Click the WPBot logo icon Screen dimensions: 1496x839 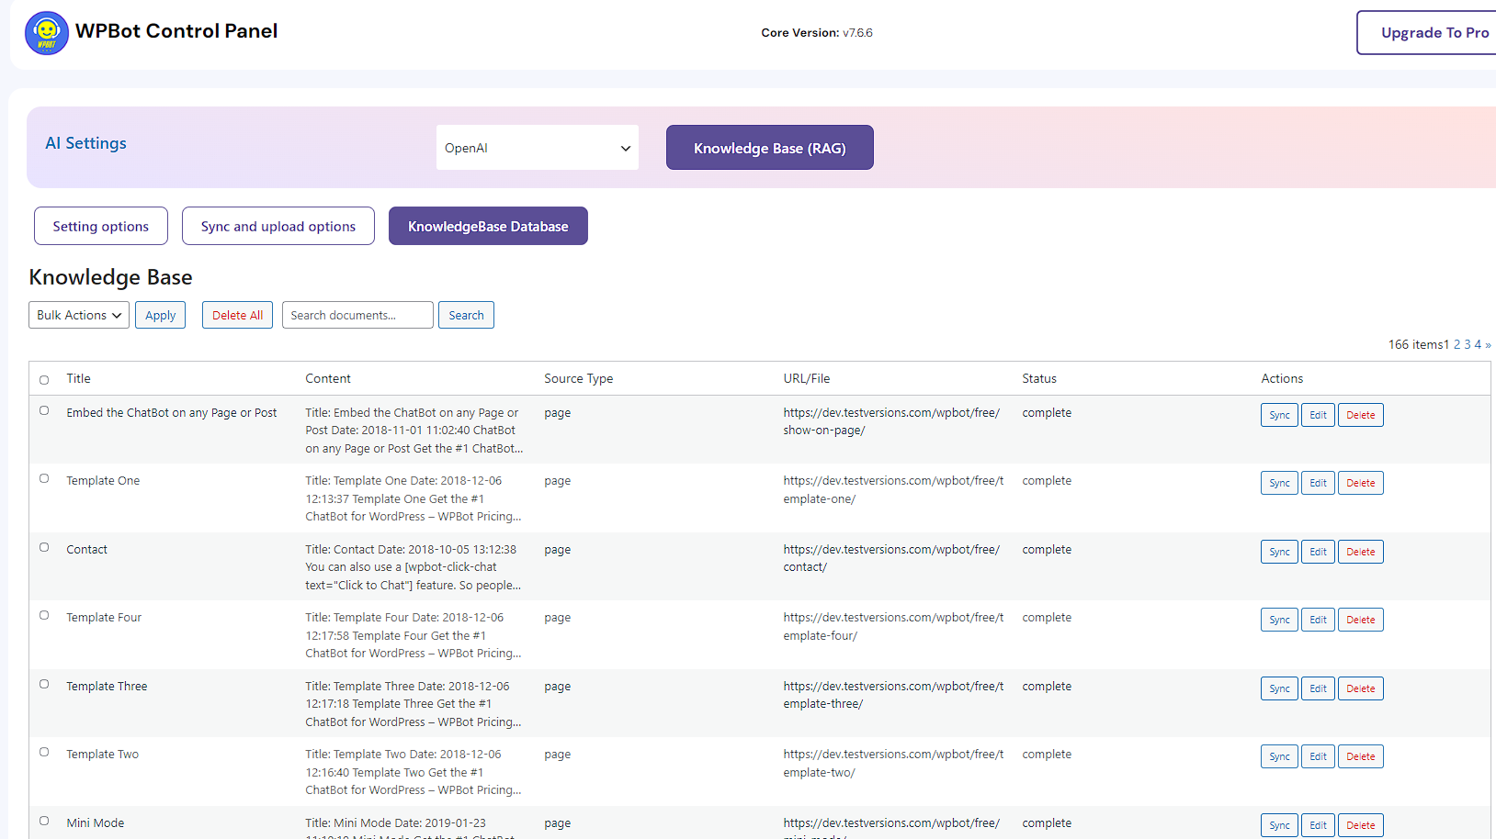pos(46,33)
